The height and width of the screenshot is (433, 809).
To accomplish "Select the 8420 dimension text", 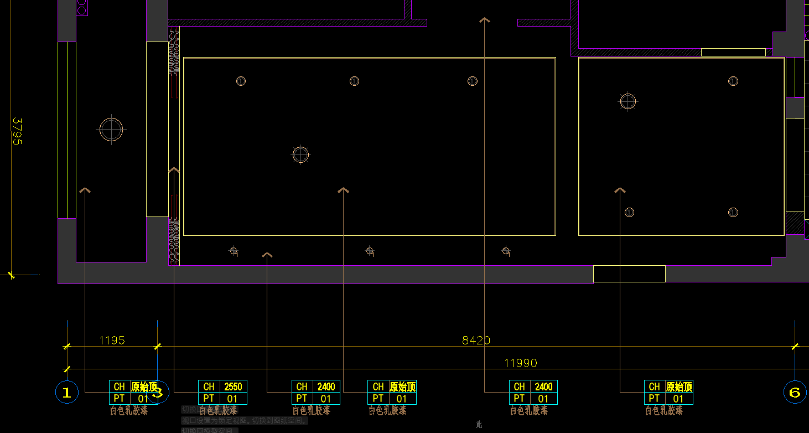I will pyautogui.click(x=476, y=341).
